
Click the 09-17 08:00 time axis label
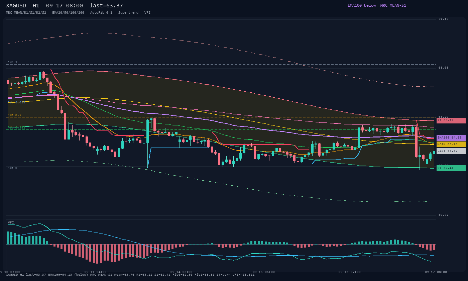436,272
